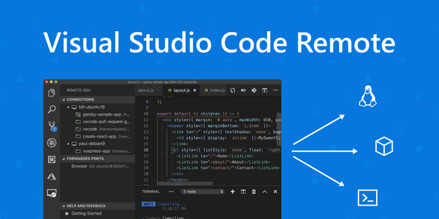Open the Extensions view icon
This screenshot has width=439, height=219.
pos(51,159)
